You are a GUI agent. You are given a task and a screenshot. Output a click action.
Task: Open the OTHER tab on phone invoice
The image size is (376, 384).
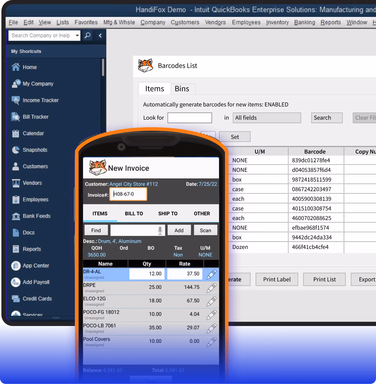[202, 214]
